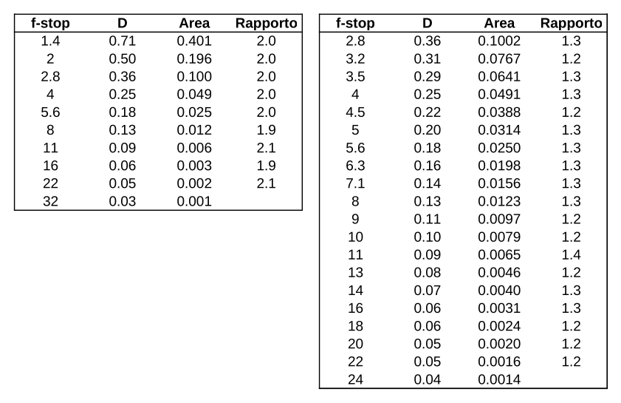This screenshot has width=621, height=403.
Task: Click the Area value 0.0314
Action: pos(499,130)
